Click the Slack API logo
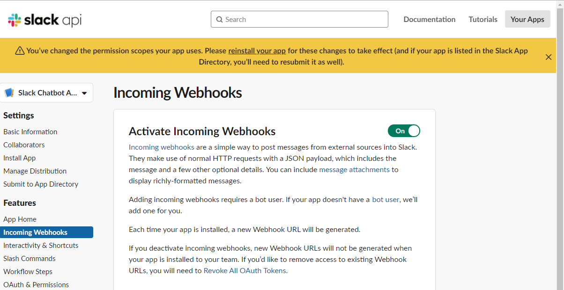Image resolution: width=564 pixels, height=290 pixels. coord(45,20)
